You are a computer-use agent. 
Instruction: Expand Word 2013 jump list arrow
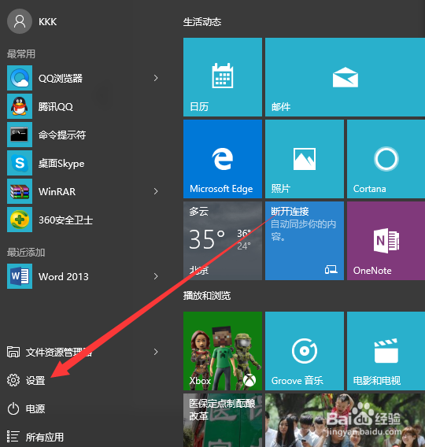156,276
